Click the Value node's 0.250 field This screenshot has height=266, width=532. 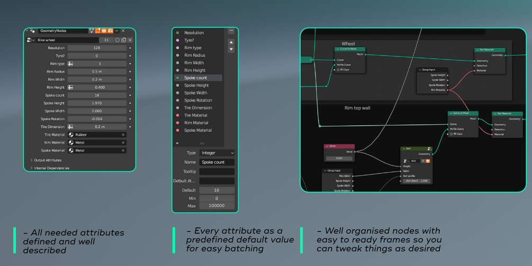[339, 158]
